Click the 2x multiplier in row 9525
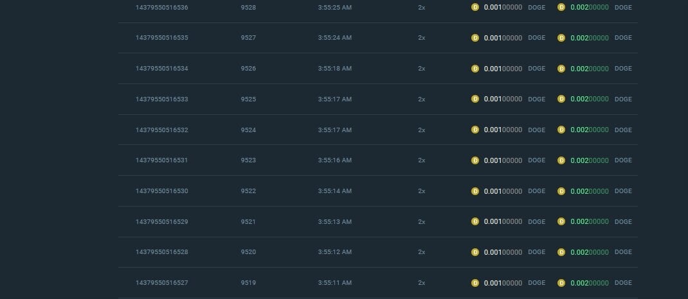The height and width of the screenshot is (299, 688). click(421, 99)
